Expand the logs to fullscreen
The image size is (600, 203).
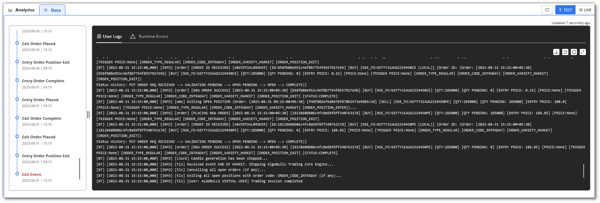[583, 52]
